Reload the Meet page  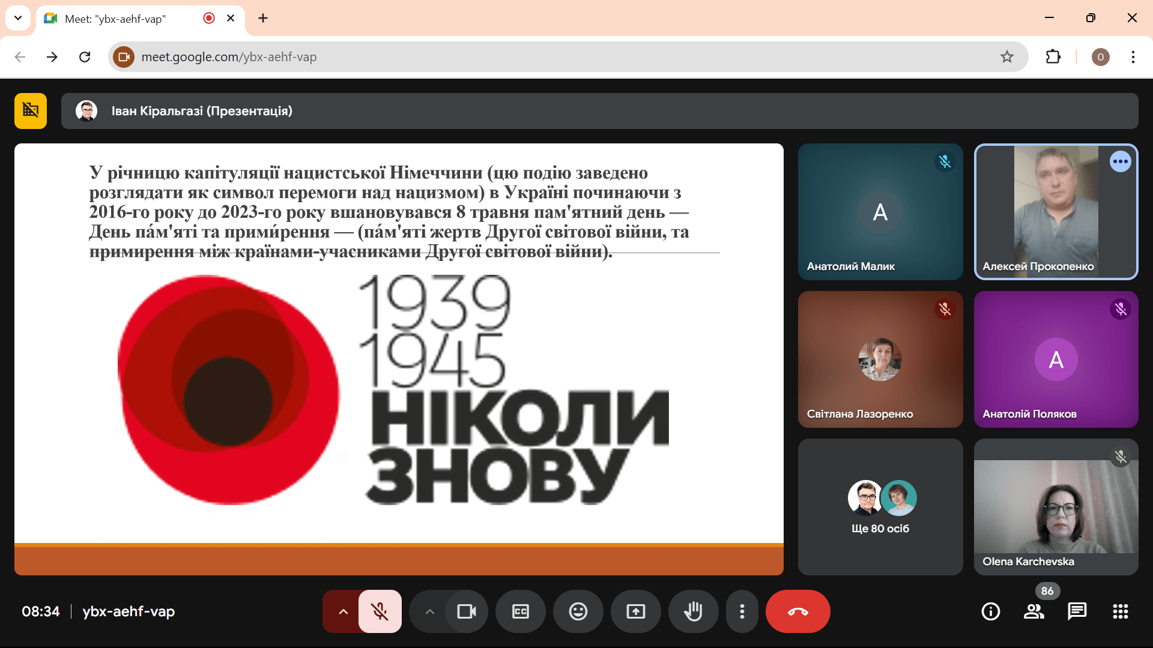point(85,57)
